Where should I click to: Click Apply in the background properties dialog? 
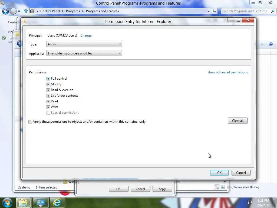coord(162,189)
